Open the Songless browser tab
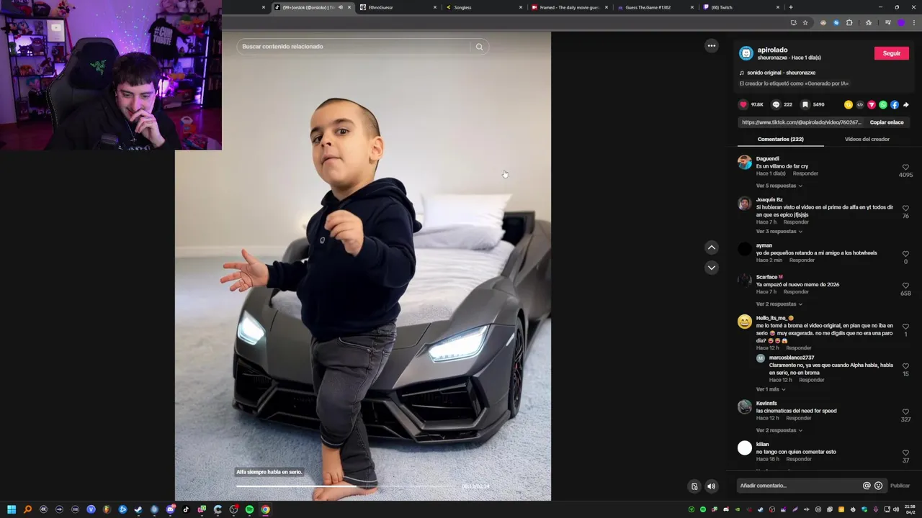922x518 pixels. pos(484,7)
